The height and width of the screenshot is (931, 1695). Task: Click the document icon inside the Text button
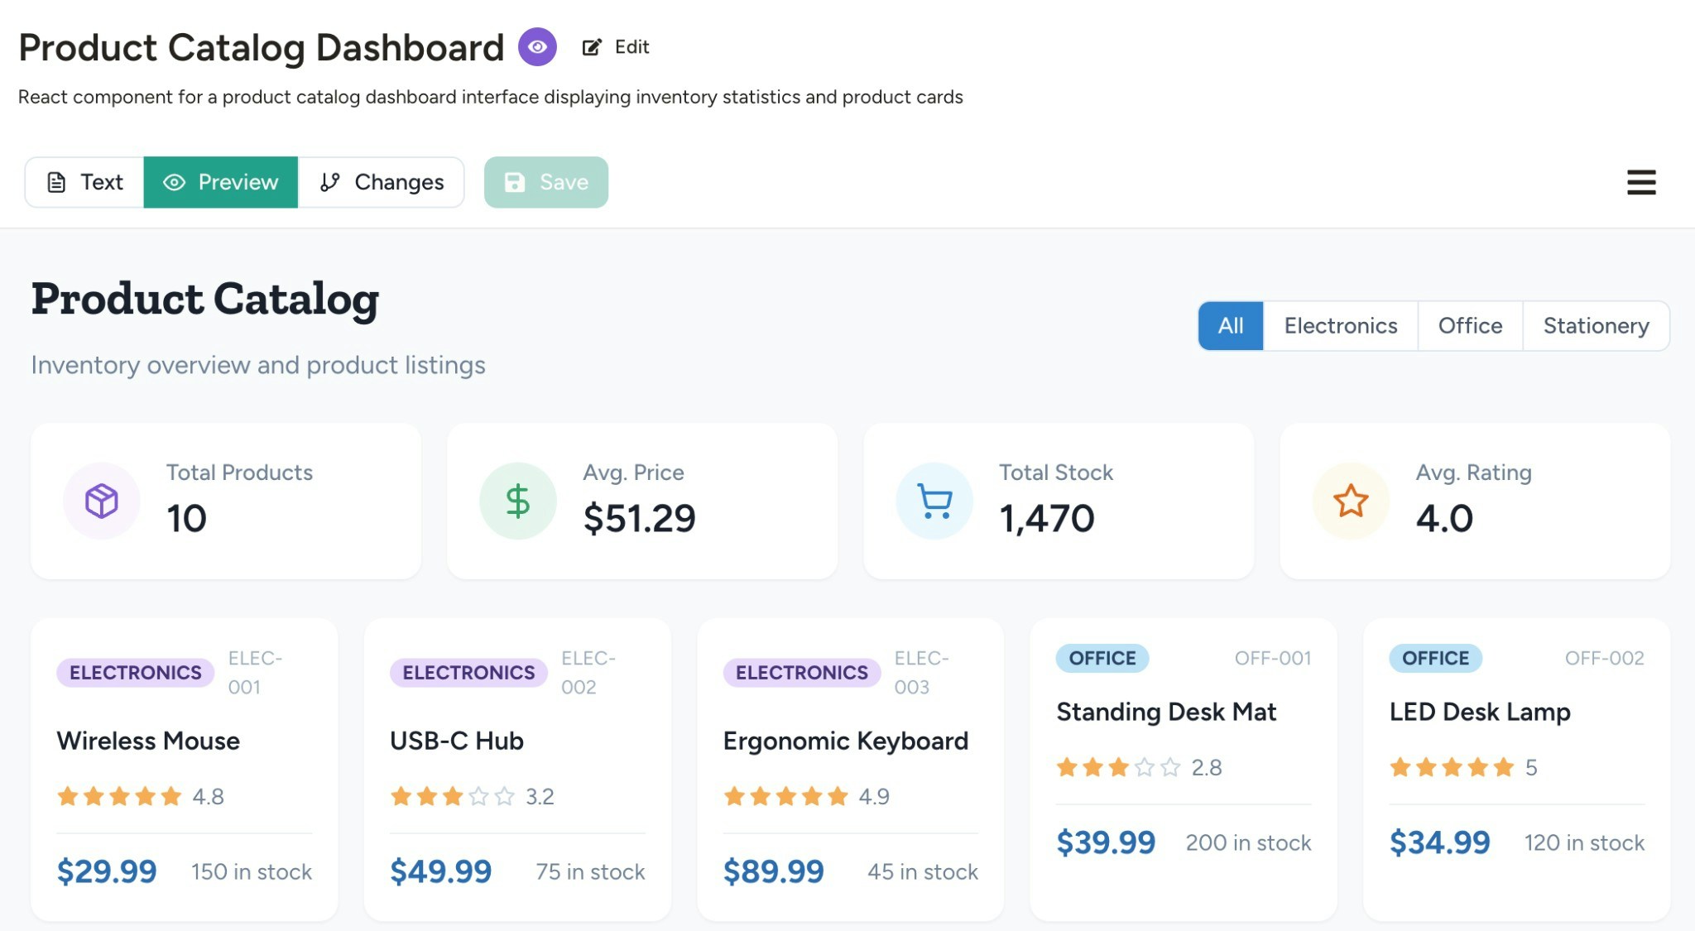55,182
